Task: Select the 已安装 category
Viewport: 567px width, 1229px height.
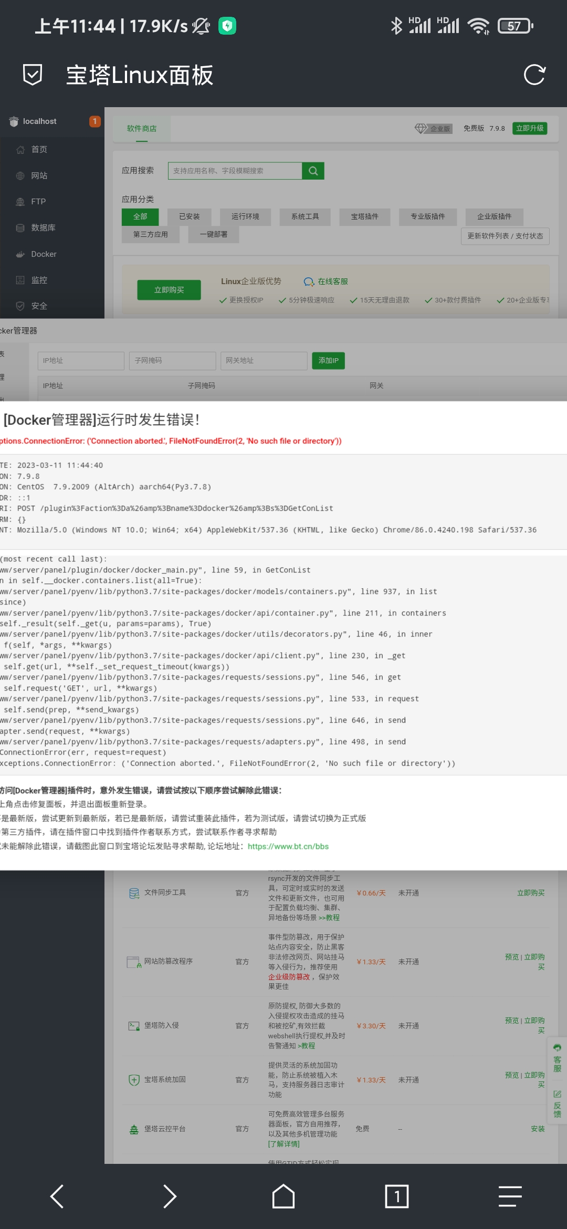Action: point(190,216)
